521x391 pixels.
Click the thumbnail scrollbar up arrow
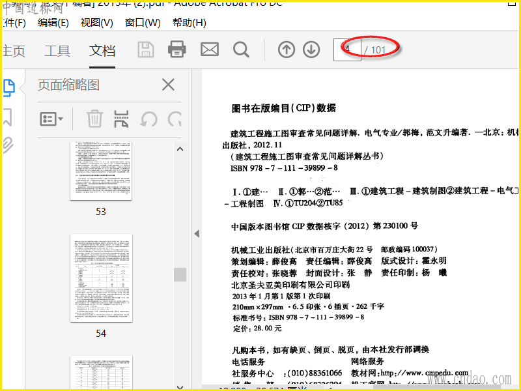(x=180, y=149)
